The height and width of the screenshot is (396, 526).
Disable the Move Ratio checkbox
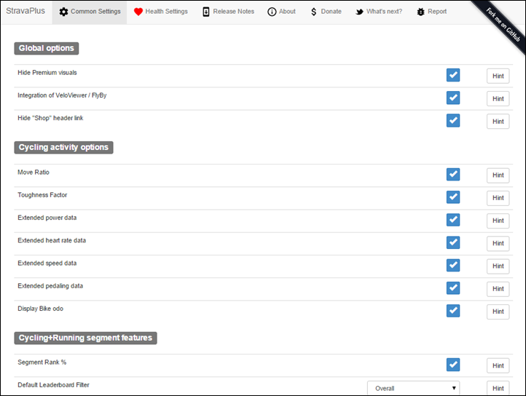tap(453, 175)
